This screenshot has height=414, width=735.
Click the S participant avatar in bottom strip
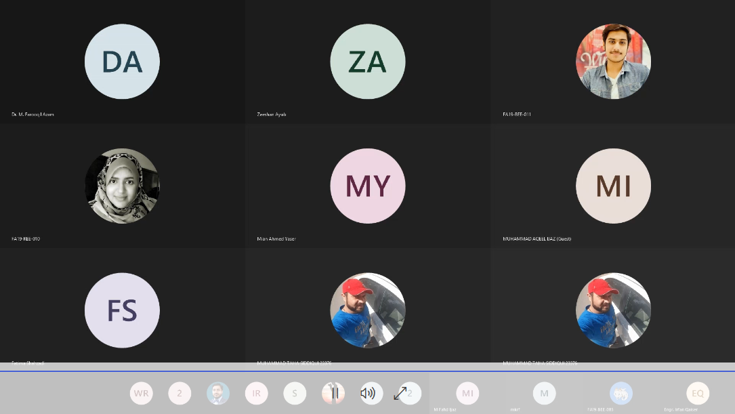click(x=295, y=393)
